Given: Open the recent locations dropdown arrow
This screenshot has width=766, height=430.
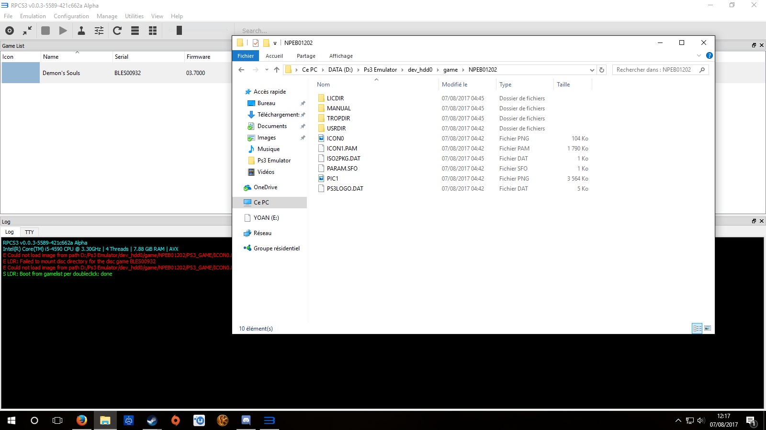Looking at the screenshot, I should (x=267, y=70).
